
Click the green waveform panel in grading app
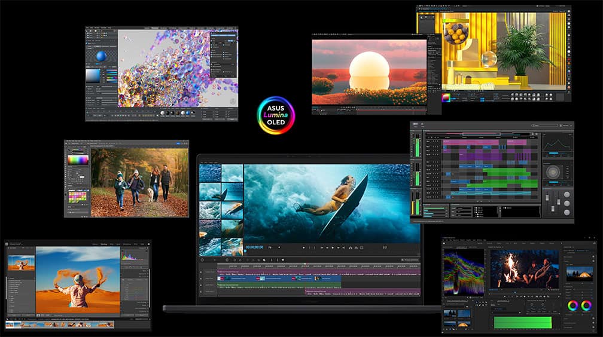pos(522,322)
